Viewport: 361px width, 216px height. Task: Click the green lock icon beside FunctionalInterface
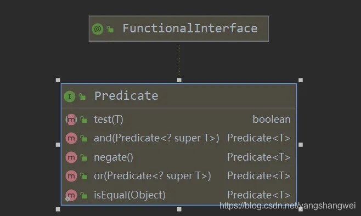(110, 29)
